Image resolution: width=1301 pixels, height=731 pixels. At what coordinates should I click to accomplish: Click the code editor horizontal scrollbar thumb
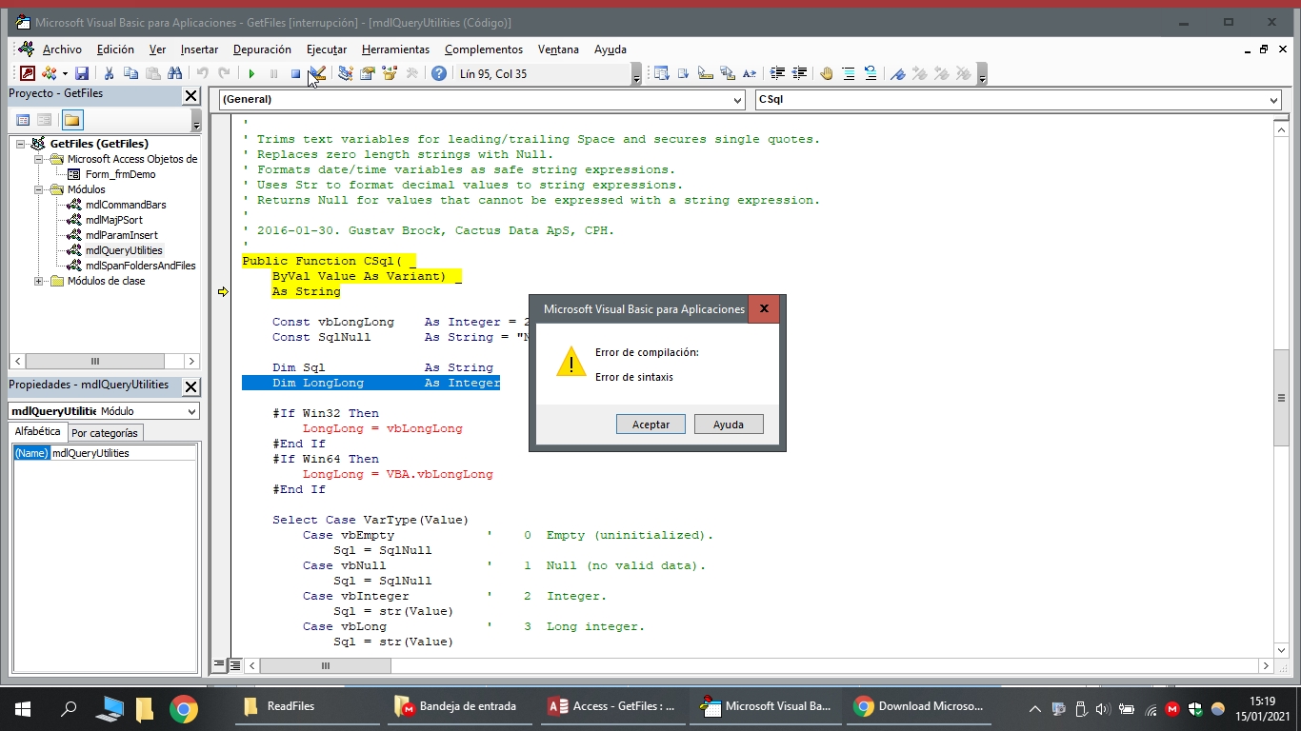(325, 665)
